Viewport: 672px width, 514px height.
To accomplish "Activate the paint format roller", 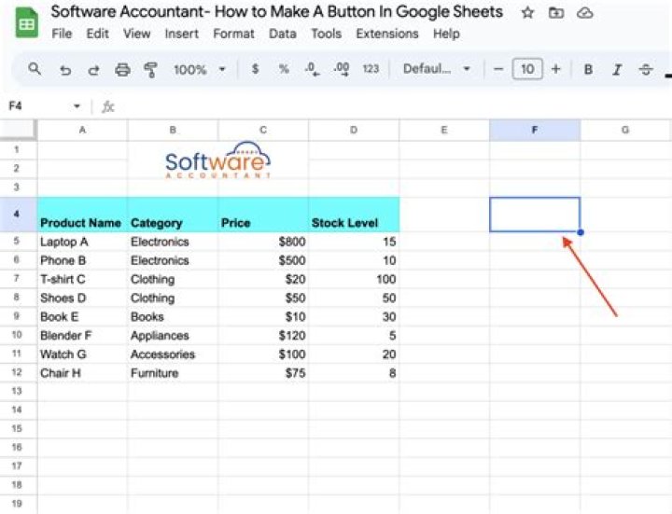I will click(x=150, y=69).
